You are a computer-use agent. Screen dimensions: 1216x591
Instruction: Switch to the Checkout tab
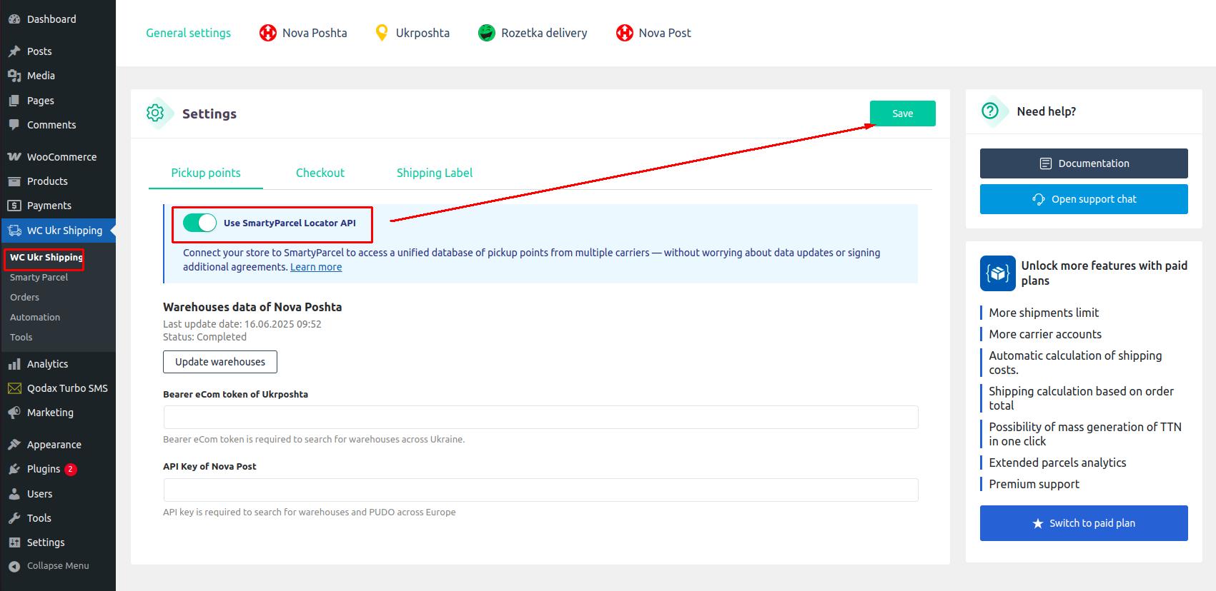(320, 173)
